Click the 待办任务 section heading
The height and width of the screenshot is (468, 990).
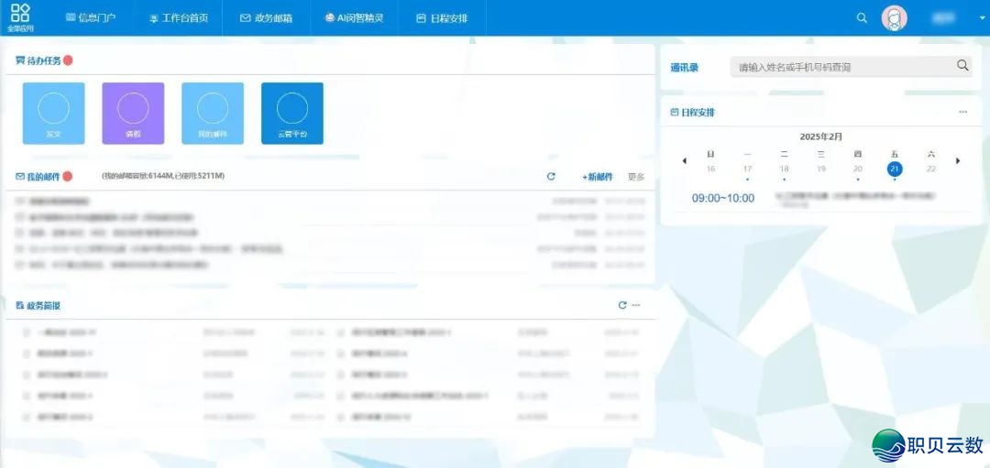point(38,61)
